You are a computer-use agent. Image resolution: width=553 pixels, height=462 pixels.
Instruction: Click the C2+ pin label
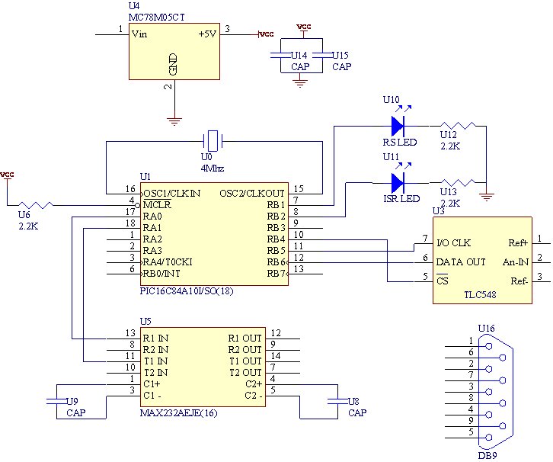coord(254,384)
